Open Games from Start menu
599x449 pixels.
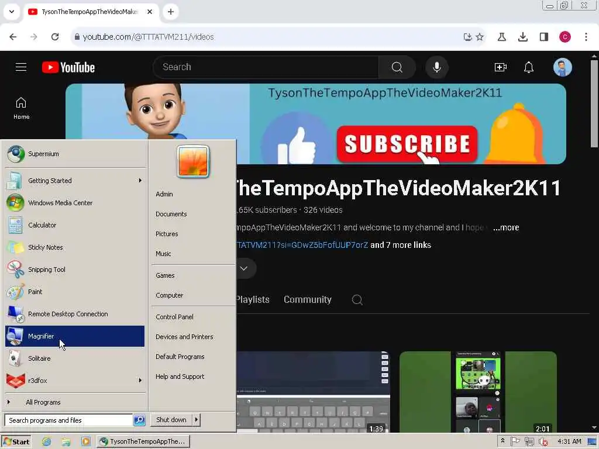click(165, 275)
